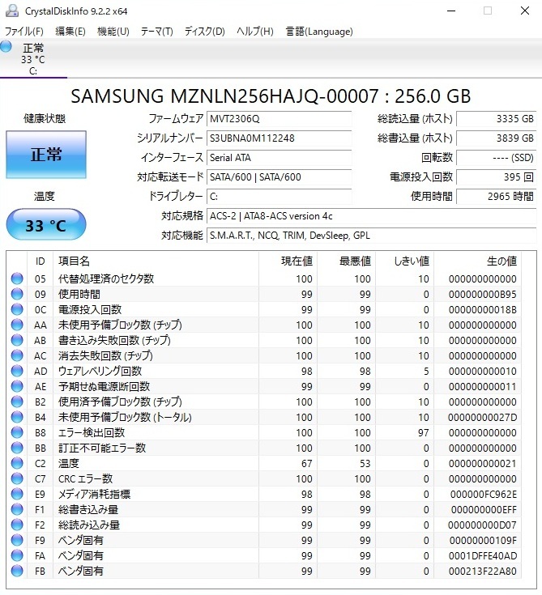Click status icon for attribute AD
This screenshot has width=542, height=595.
(x=17, y=371)
